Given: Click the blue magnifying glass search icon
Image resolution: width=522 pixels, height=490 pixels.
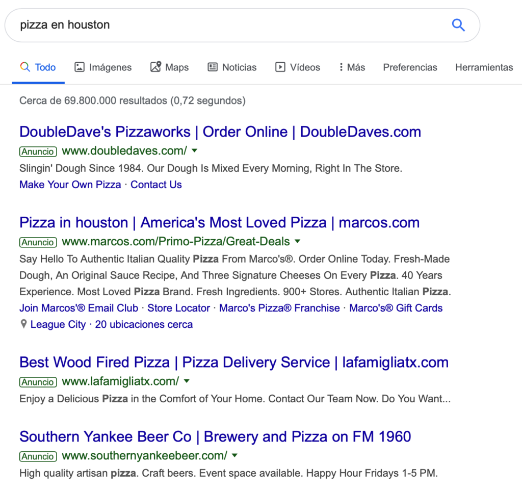Looking at the screenshot, I should [458, 25].
